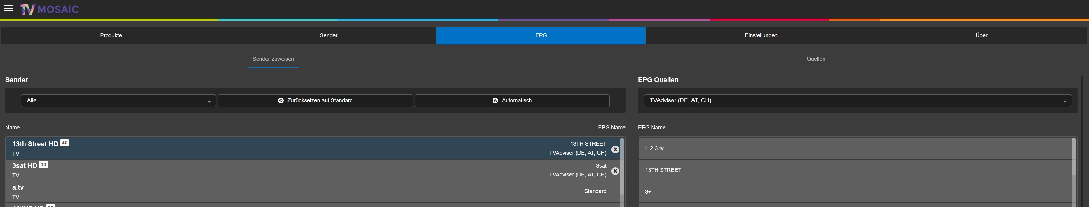1089x207 pixels.
Task: Select the EPG tab
Action: coord(541,35)
